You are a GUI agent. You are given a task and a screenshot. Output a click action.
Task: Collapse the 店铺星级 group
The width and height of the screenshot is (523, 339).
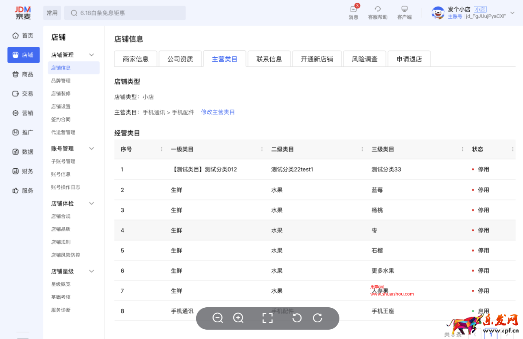92,271
